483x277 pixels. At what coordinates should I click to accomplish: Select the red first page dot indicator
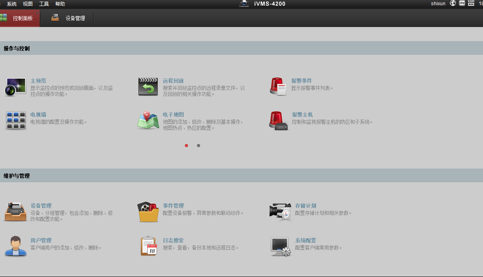point(186,146)
